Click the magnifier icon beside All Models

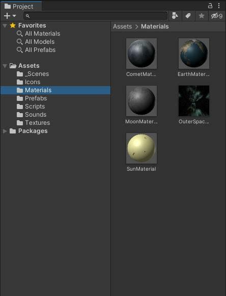20,42
